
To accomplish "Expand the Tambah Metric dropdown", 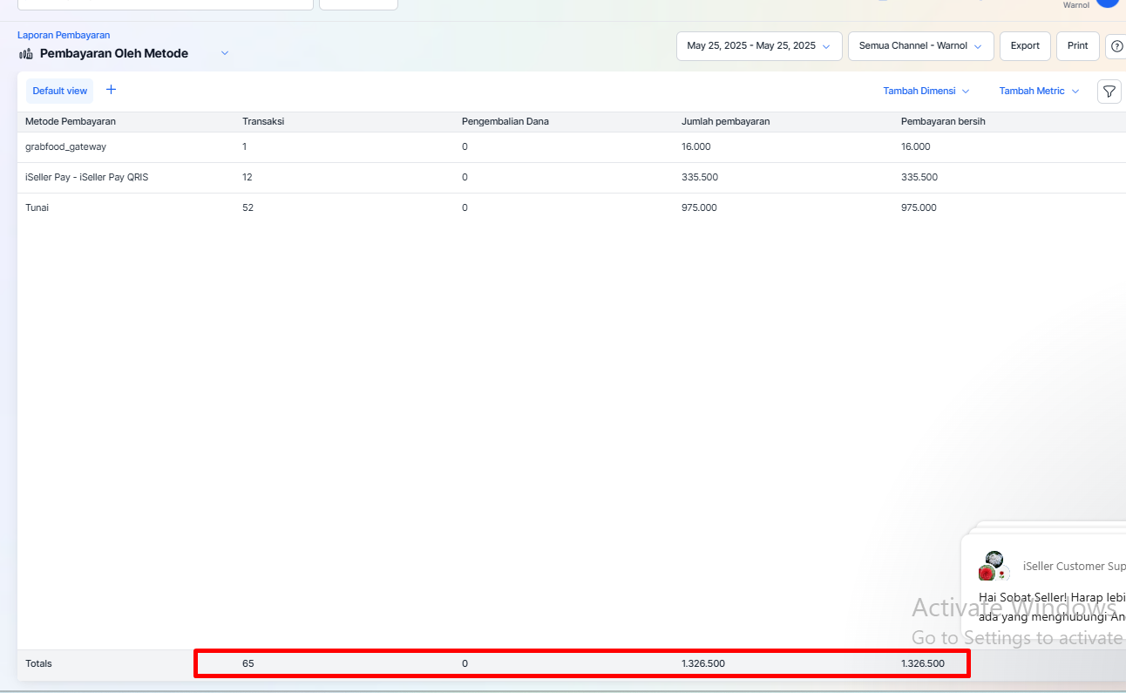I will click(x=1039, y=91).
